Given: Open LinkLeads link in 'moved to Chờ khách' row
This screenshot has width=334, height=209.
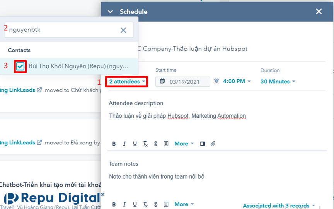Looking at the screenshot, I should [x=17, y=90].
